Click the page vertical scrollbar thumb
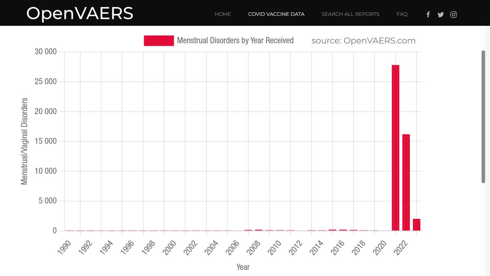This screenshot has width=490, height=276. (x=483, y=117)
